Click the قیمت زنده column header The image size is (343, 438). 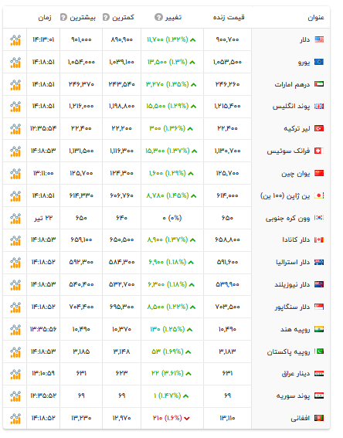(229, 17)
